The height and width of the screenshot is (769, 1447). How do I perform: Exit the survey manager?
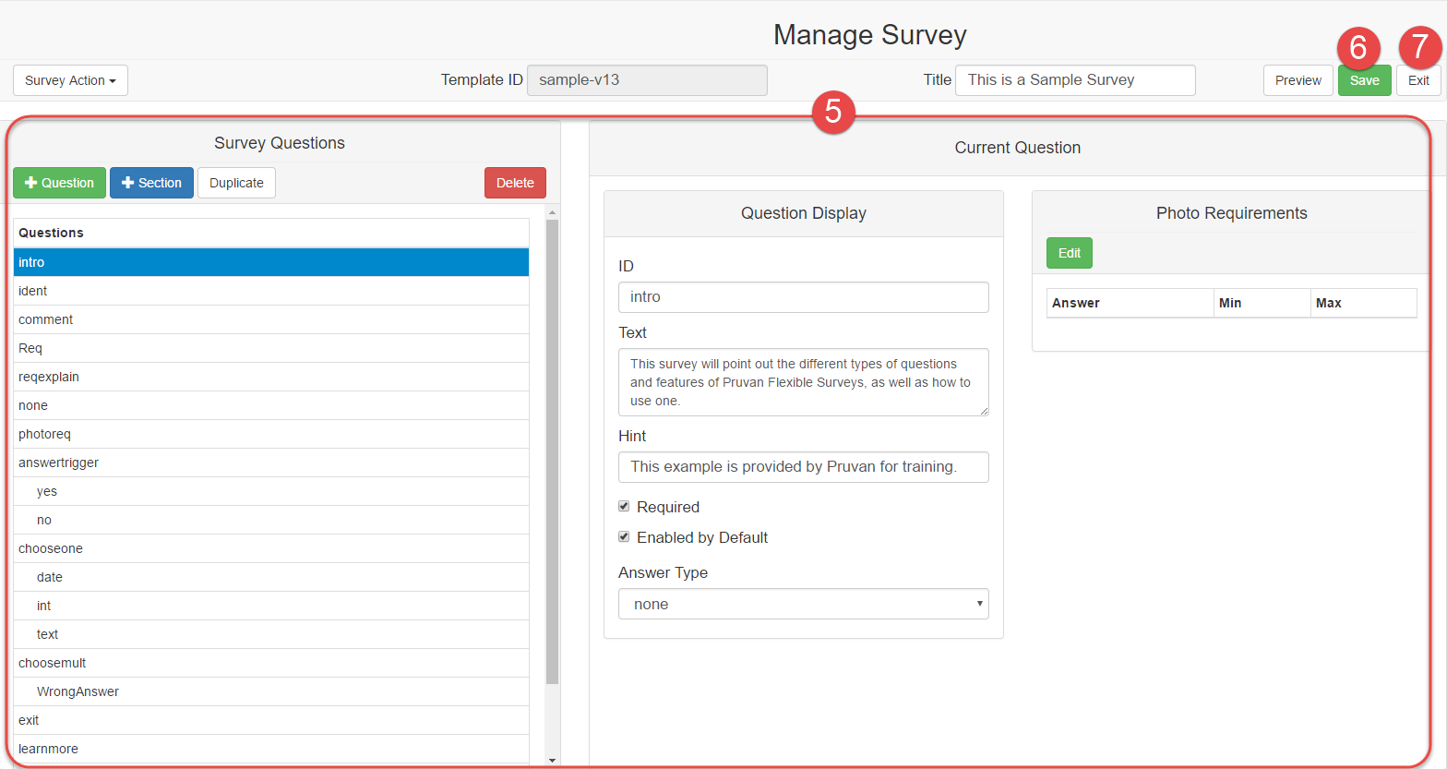click(1418, 81)
